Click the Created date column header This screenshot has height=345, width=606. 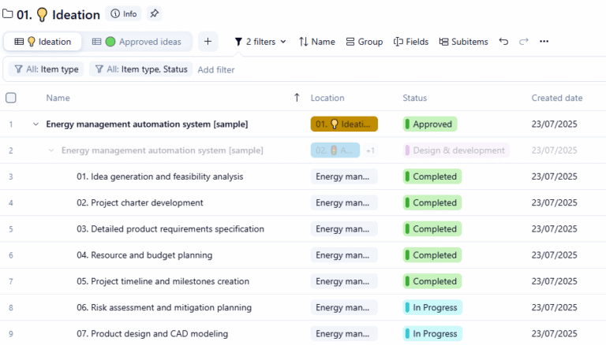tap(557, 98)
